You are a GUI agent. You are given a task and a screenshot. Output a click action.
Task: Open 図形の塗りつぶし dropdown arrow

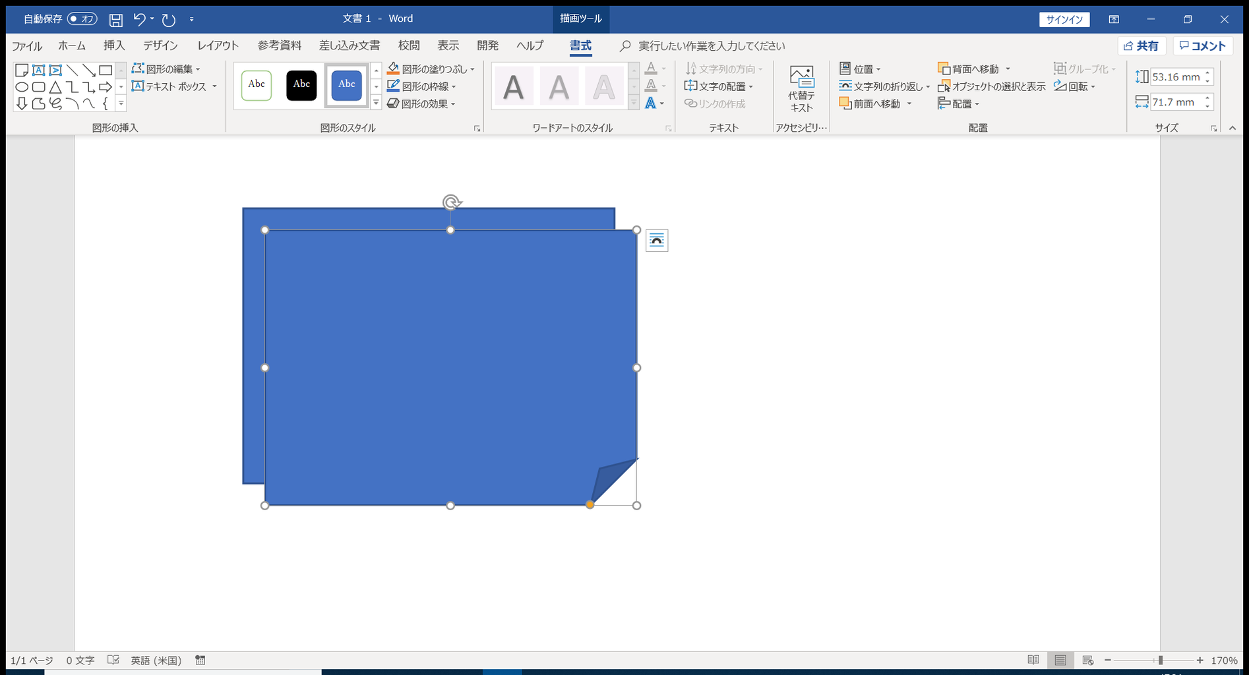click(x=472, y=69)
